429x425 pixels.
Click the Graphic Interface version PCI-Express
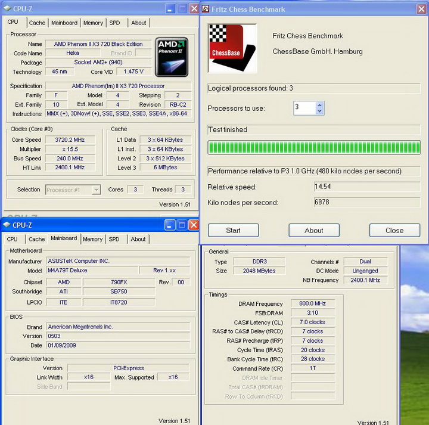[x=128, y=368]
